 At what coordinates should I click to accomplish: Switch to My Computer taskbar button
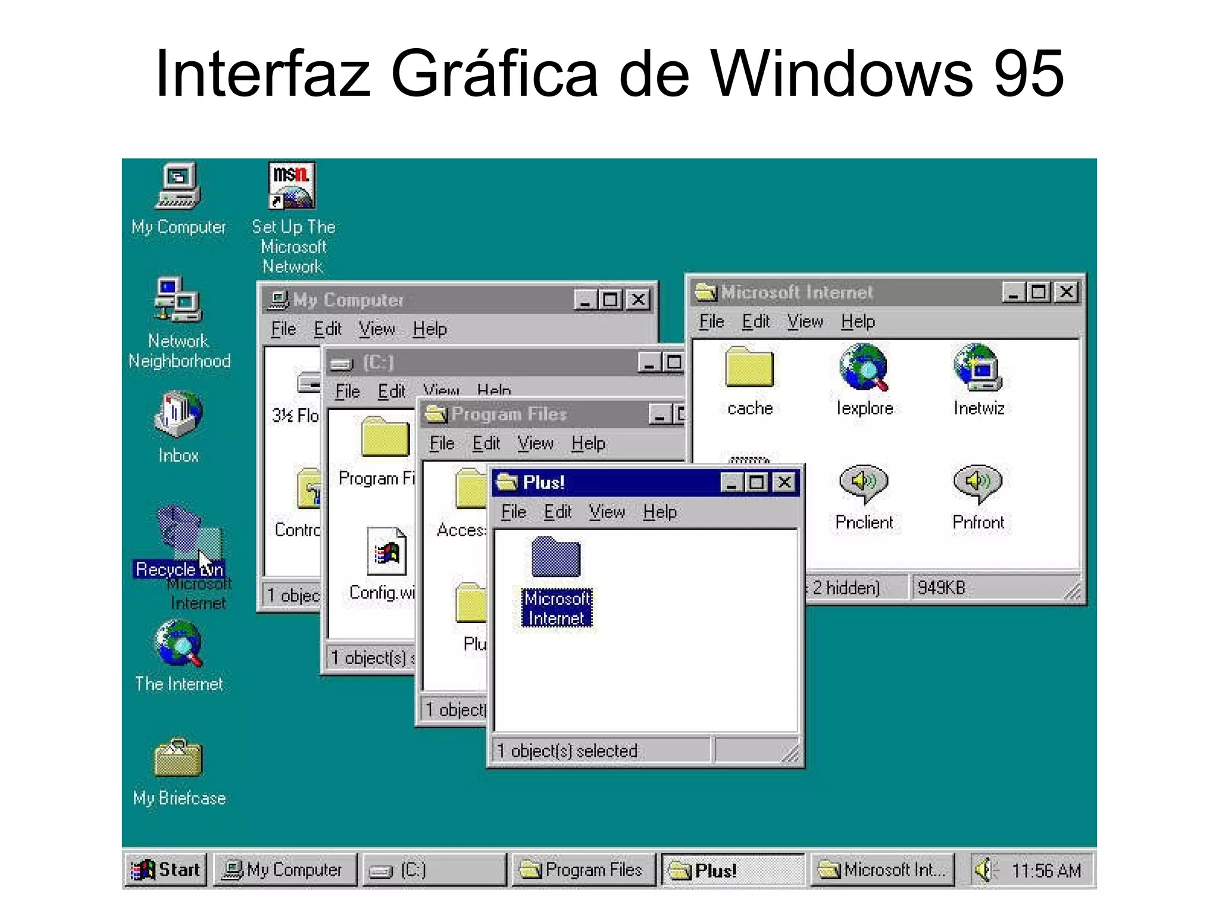286,870
